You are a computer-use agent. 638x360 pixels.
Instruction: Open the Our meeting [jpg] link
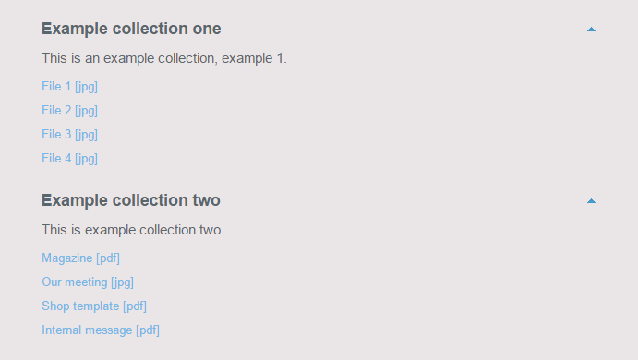[x=88, y=282]
